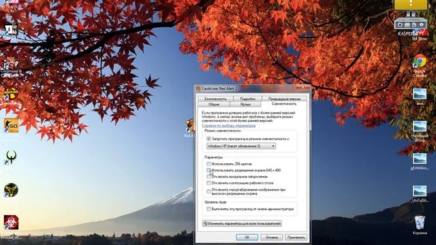Check disable display scaling on high DPI
The width and height of the screenshot is (436, 245).
pos(208,191)
